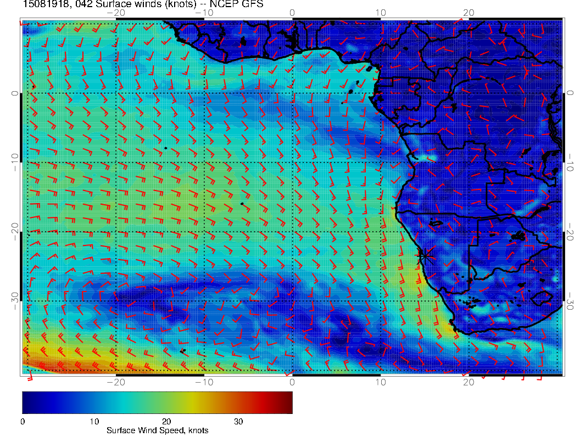Click Bioko island in the Gulf of Guinea
The width and height of the screenshot is (580, 448).
(369, 70)
